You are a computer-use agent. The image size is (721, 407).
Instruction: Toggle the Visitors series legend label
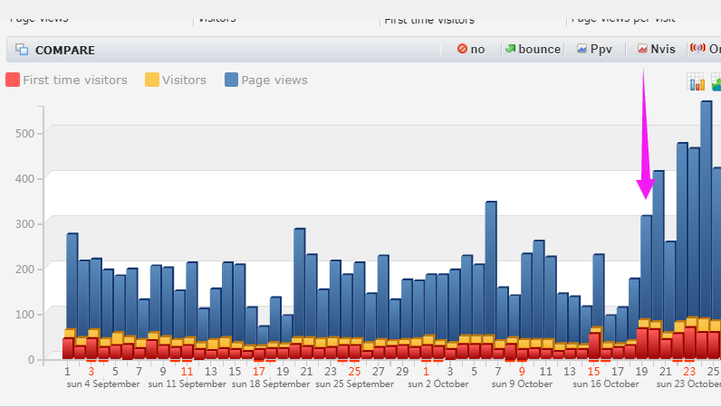click(x=186, y=80)
